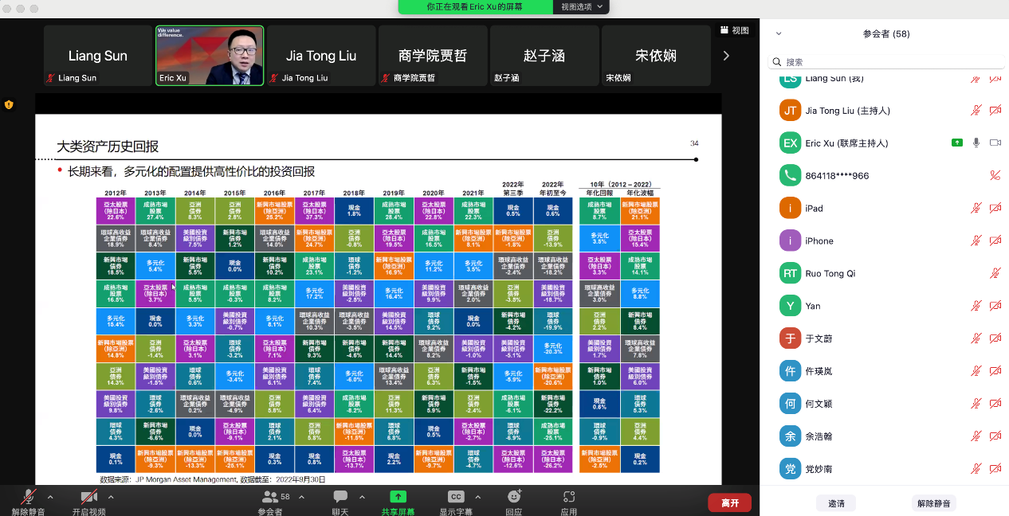The width and height of the screenshot is (1009, 516).
Task: Click the 参会者 participants icon in toolbar
Action: tap(270, 497)
